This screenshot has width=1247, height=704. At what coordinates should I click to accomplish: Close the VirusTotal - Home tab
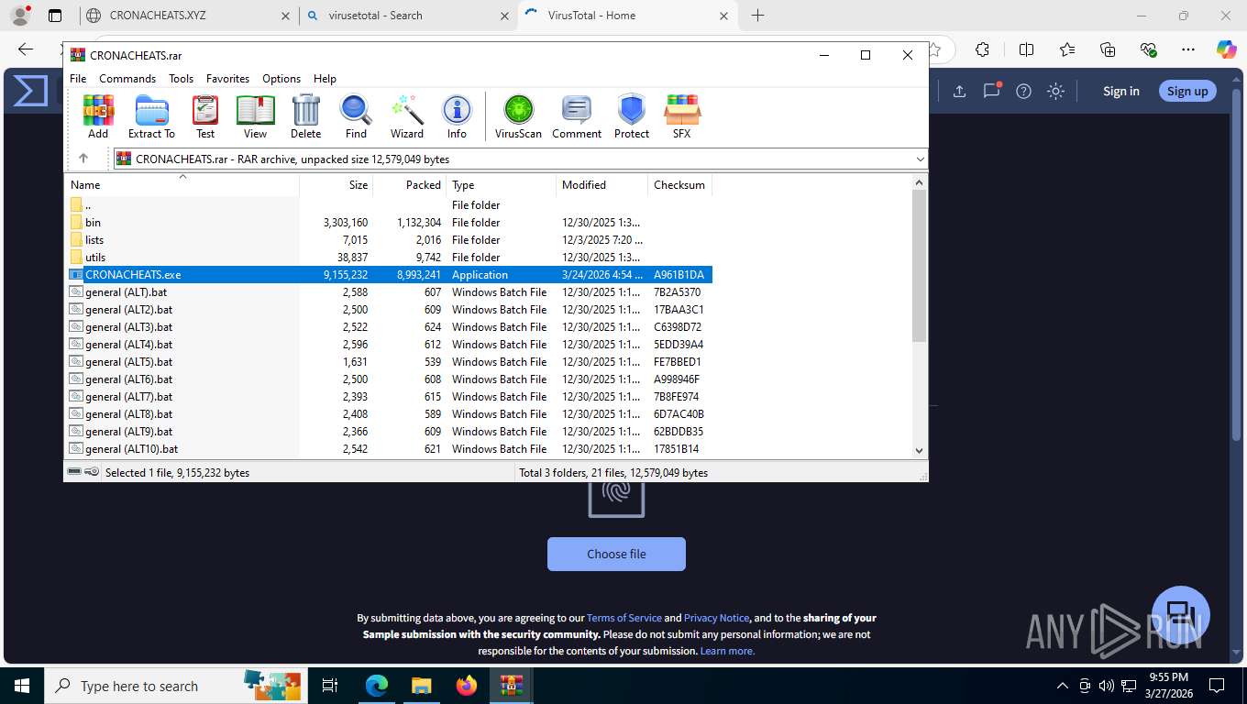click(x=724, y=16)
